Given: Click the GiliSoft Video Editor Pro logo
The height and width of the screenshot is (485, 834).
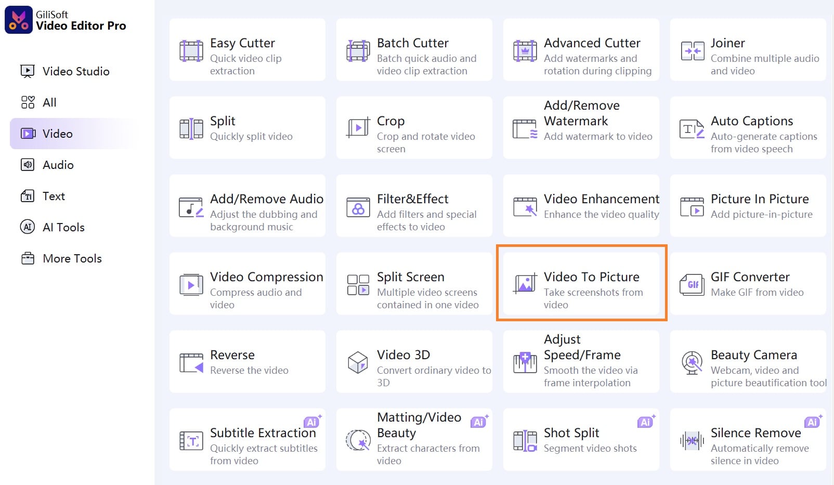Looking at the screenshot, I should [x=19, y=20].
